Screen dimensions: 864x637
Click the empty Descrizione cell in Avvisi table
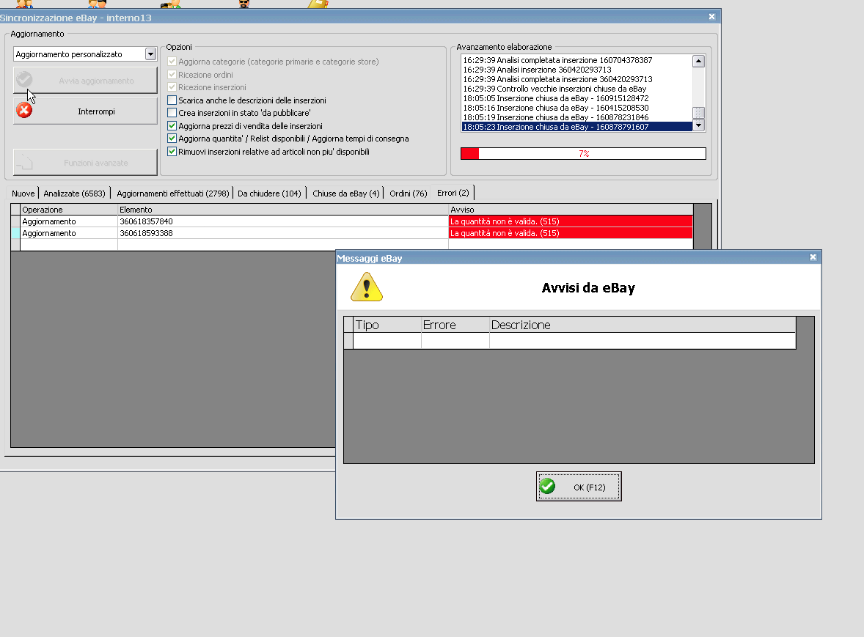(642, 341)
